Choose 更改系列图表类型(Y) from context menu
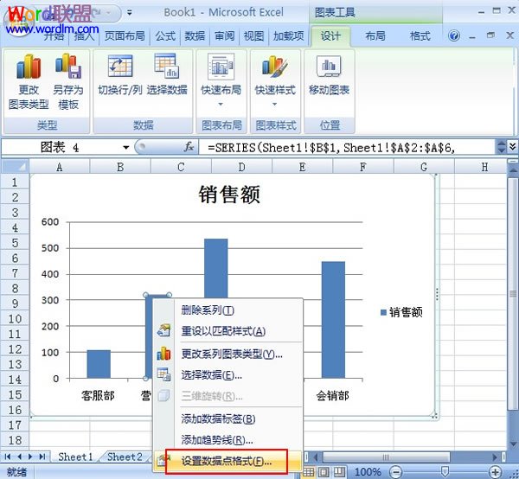The width and height of the screenshot is (519, 479). 228,354
